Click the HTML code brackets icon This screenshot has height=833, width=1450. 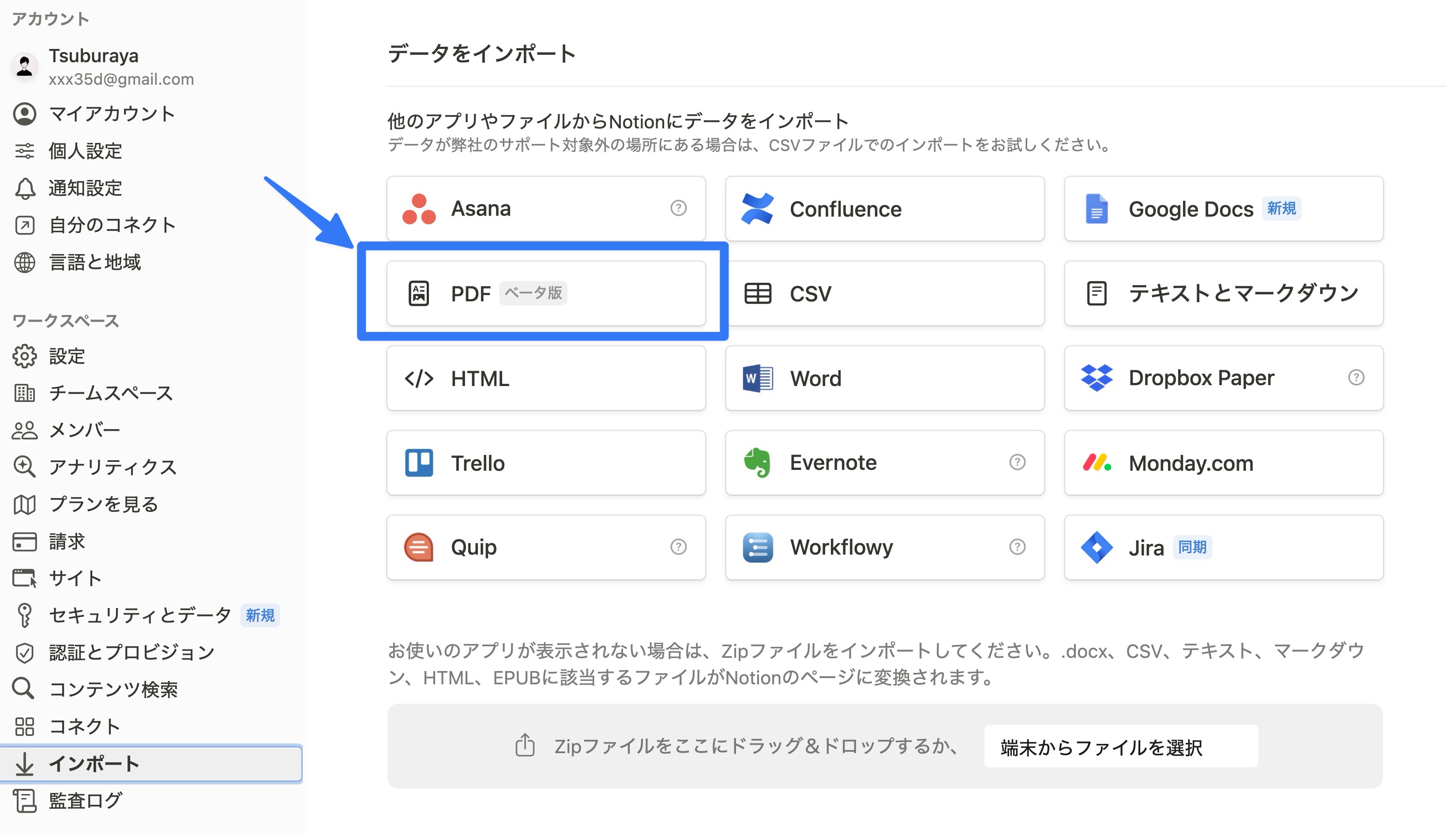(419, 378)
